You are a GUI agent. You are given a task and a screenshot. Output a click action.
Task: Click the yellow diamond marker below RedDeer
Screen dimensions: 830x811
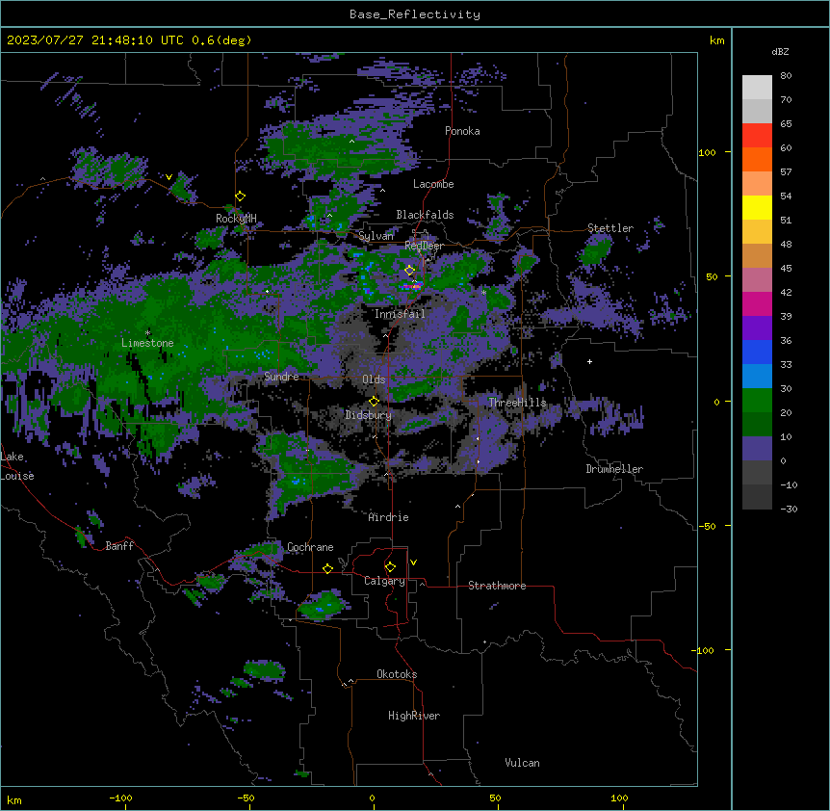(410, 271)
